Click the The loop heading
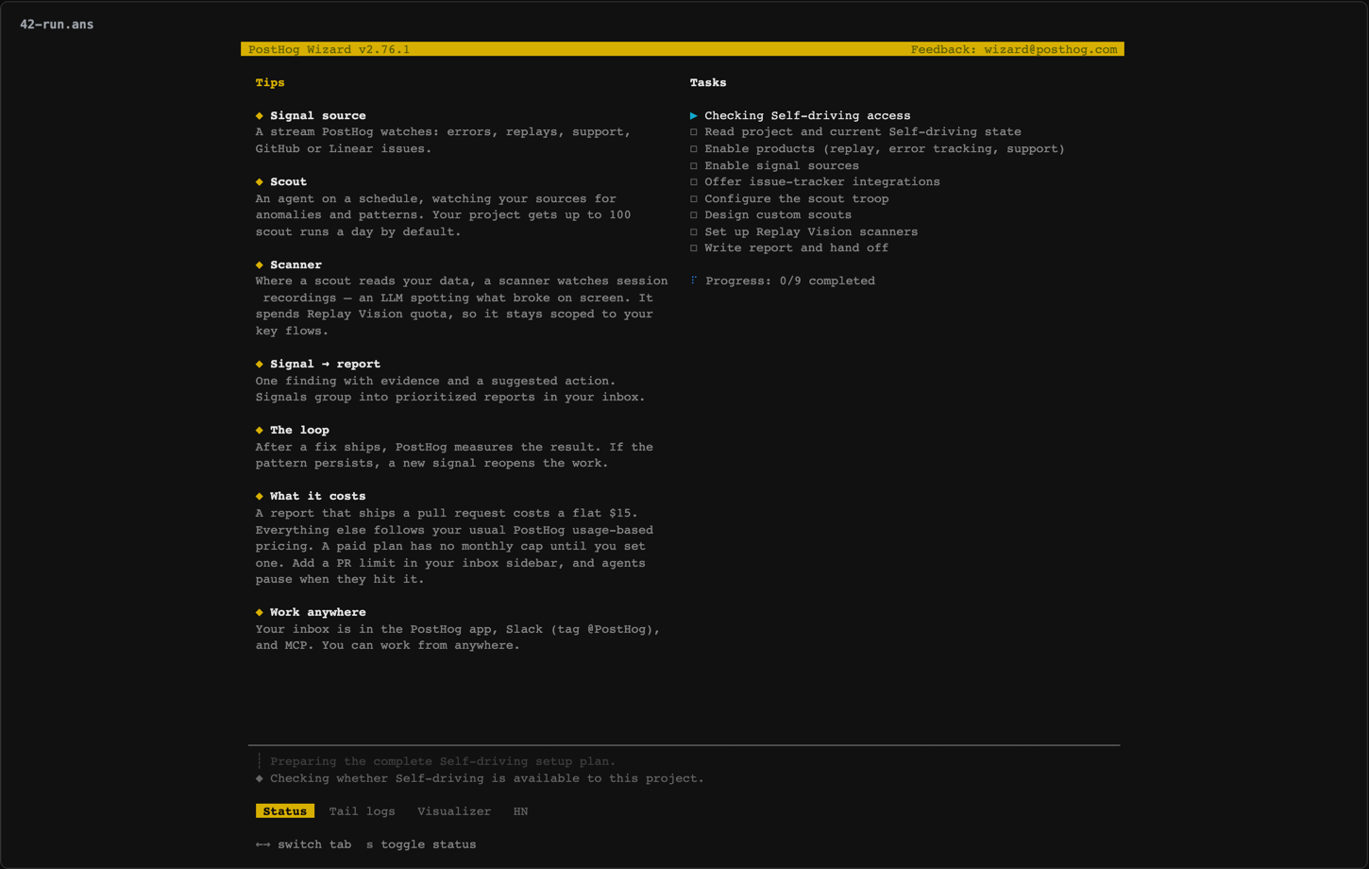This screenshot has width=1369, height=869. [299, 430]
